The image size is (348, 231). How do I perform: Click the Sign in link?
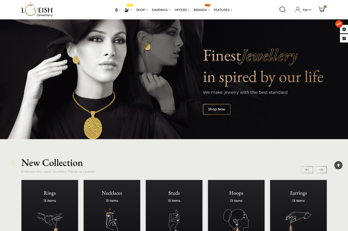[307, 10]
